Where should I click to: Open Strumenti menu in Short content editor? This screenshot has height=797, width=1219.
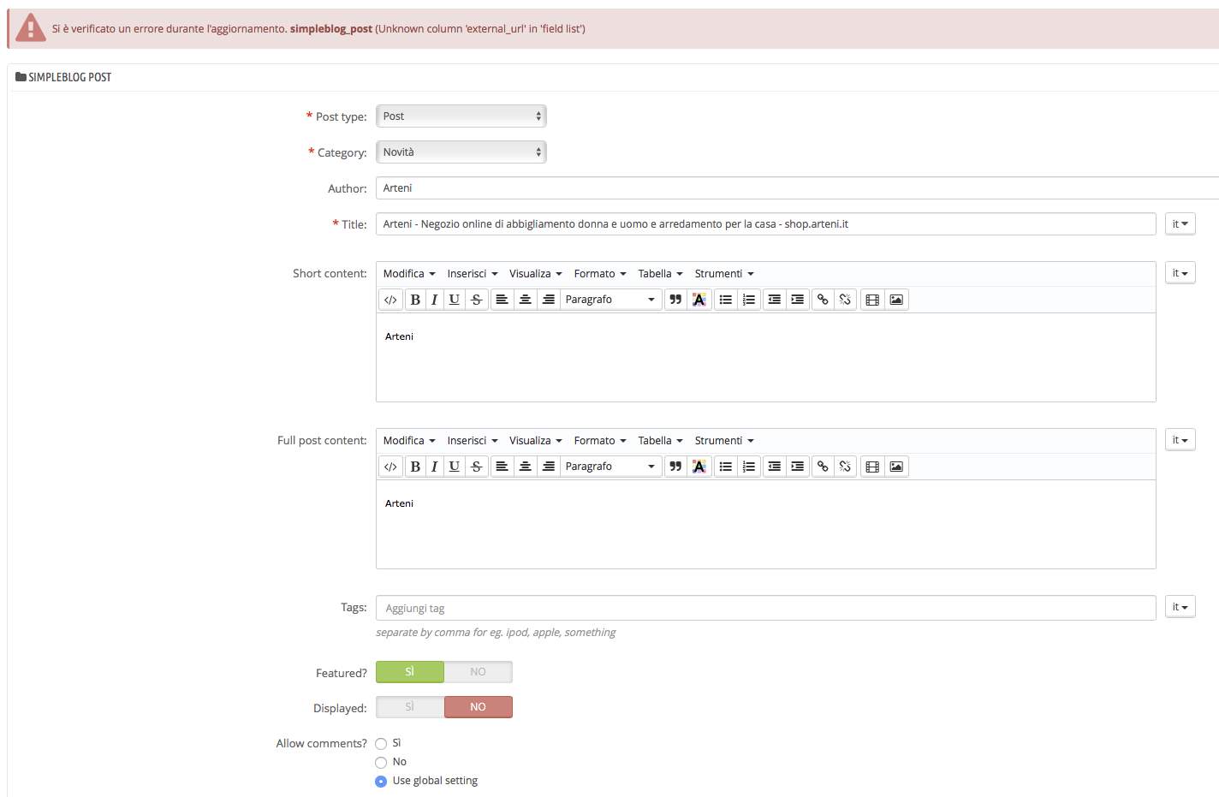point(724,274)
